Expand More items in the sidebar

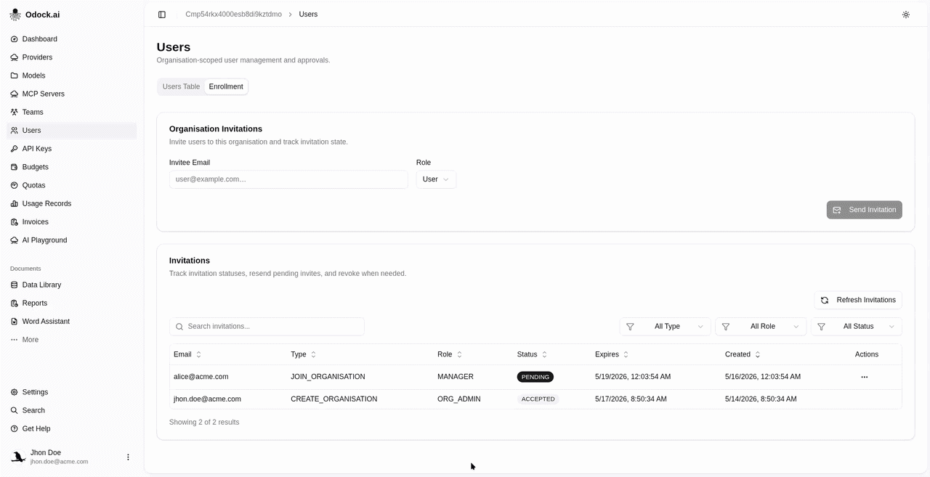[x=71, y=340]
